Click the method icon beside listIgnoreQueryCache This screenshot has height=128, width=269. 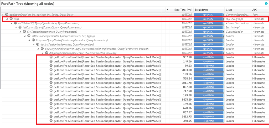33,40
